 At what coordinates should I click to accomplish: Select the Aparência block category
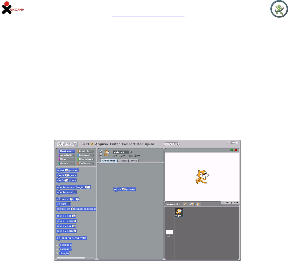click(67, 155)
